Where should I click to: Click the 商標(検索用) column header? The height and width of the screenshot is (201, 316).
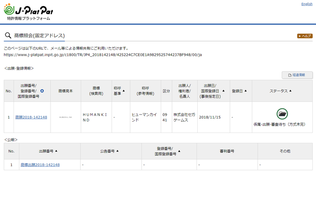96,91
